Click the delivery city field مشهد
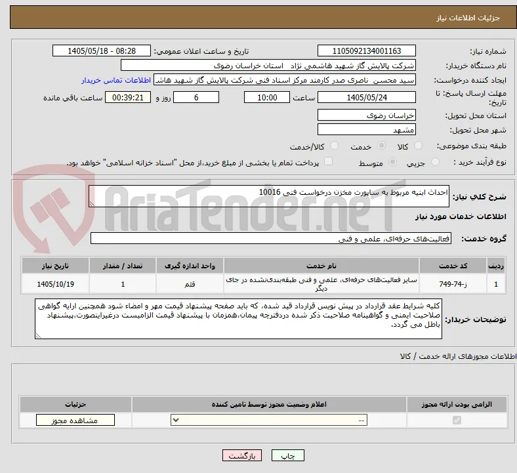The height and width of the screenshot is (473, 517). tap(366, 129)
